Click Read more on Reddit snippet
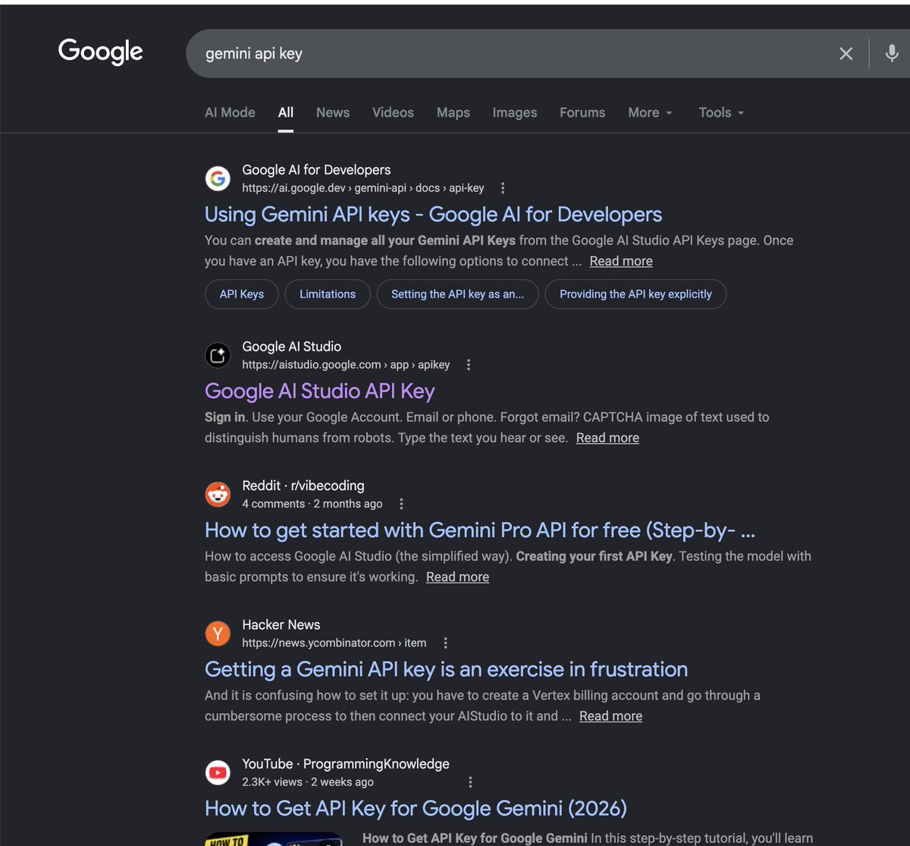The width and height of the screenshot is (910, 846). [457, 577]
